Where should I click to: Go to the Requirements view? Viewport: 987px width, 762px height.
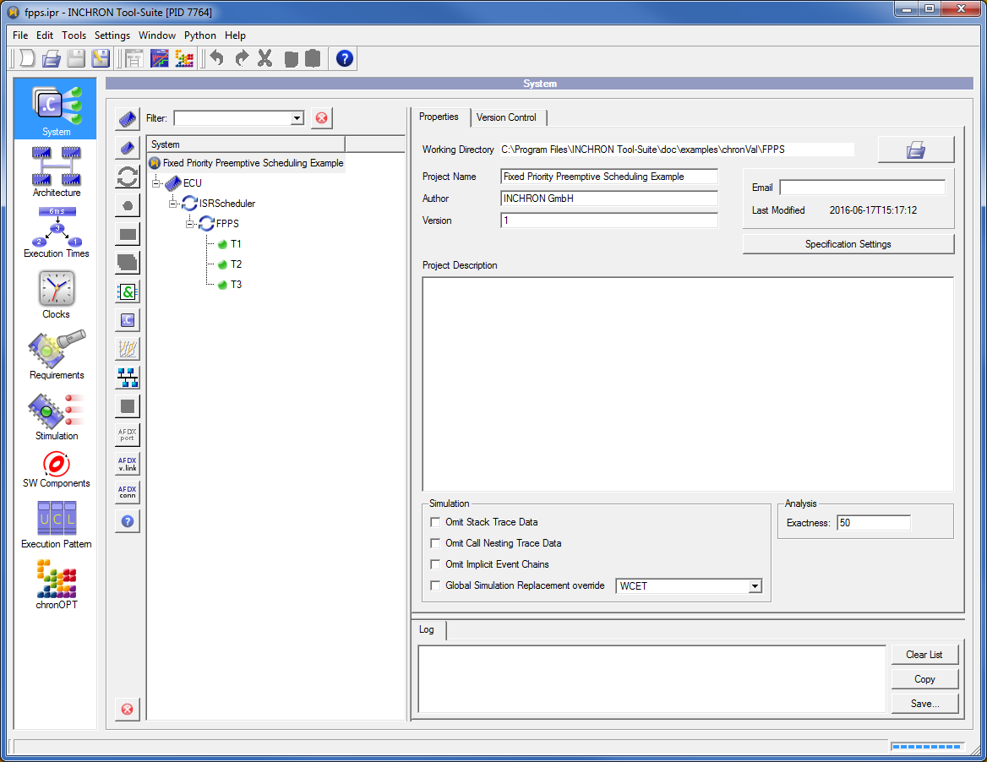click(56, 355)
